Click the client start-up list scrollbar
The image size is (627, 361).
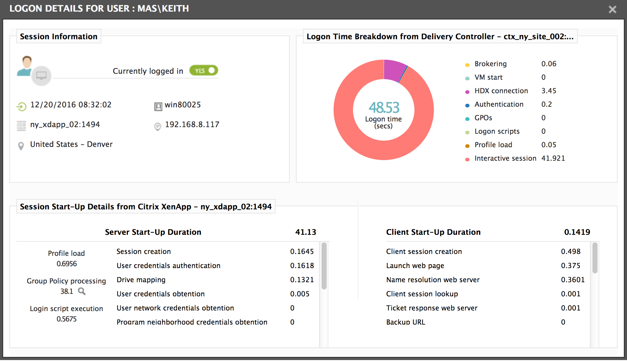point(595,258)
